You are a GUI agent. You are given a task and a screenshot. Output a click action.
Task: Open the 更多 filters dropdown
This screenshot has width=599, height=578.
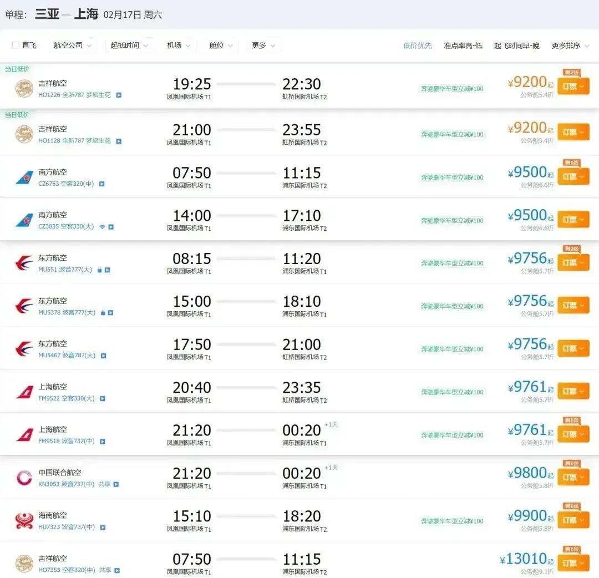263,45
